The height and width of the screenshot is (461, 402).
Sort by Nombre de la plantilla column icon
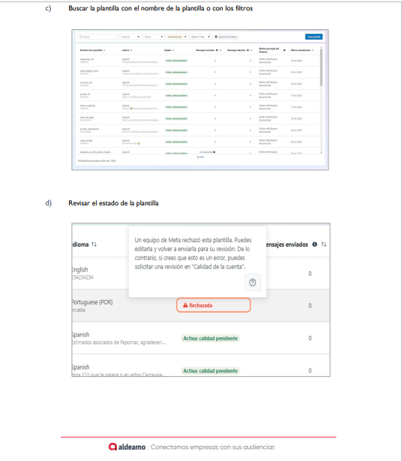coord(104,50)
